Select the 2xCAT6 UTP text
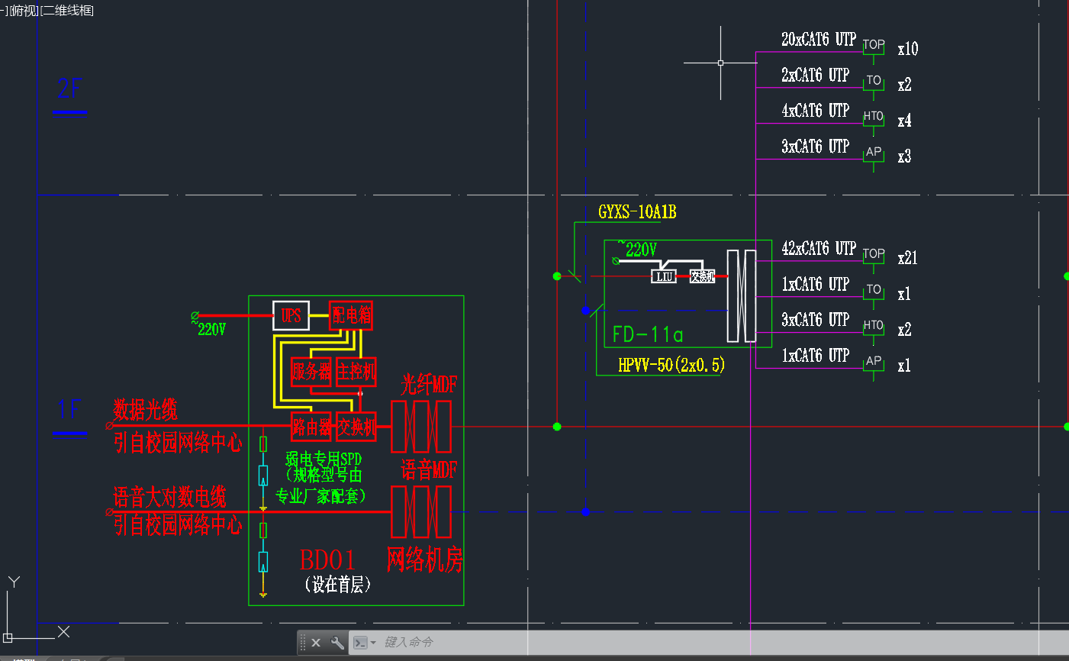The image size is (1069, 661). [815, 75]
